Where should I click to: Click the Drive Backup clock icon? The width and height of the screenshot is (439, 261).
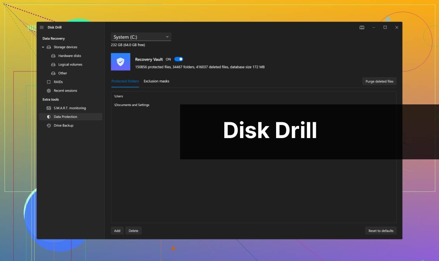click(x=49, y=126)
